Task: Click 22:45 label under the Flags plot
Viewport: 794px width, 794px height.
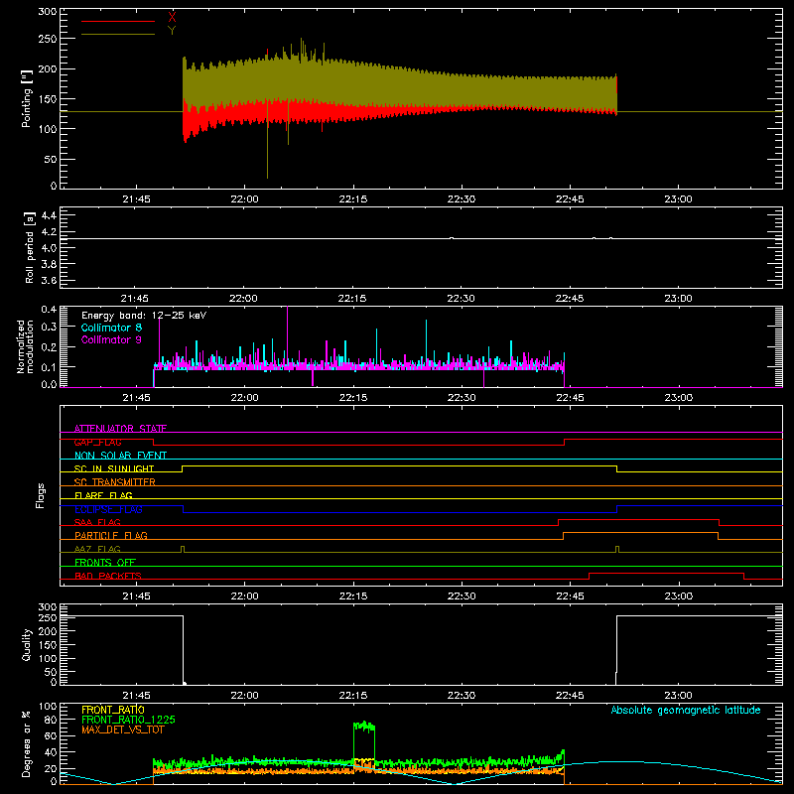Action: [x=570, y=596]
